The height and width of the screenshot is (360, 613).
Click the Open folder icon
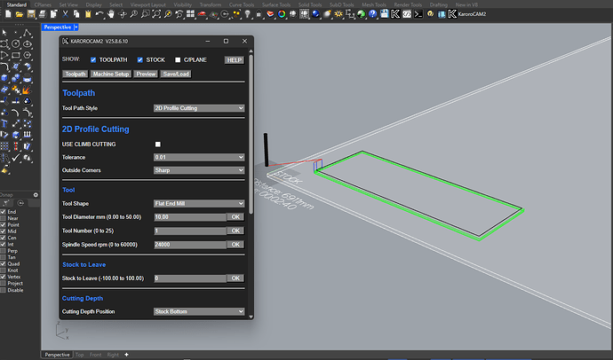pos(19,15)
